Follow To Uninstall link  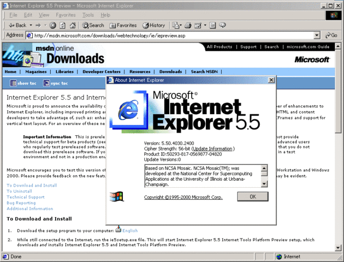pos(19,191)
